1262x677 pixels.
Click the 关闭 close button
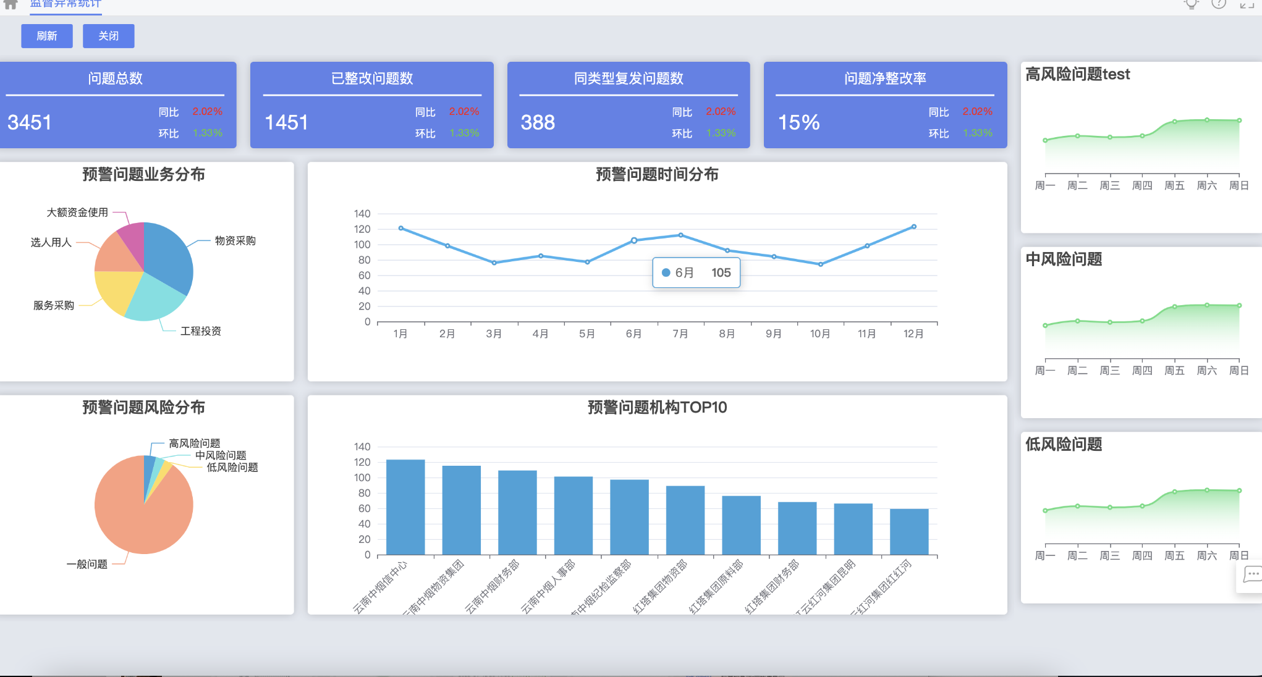(x=109, y=36)
